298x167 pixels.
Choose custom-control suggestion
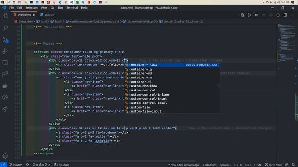[172, 90]
